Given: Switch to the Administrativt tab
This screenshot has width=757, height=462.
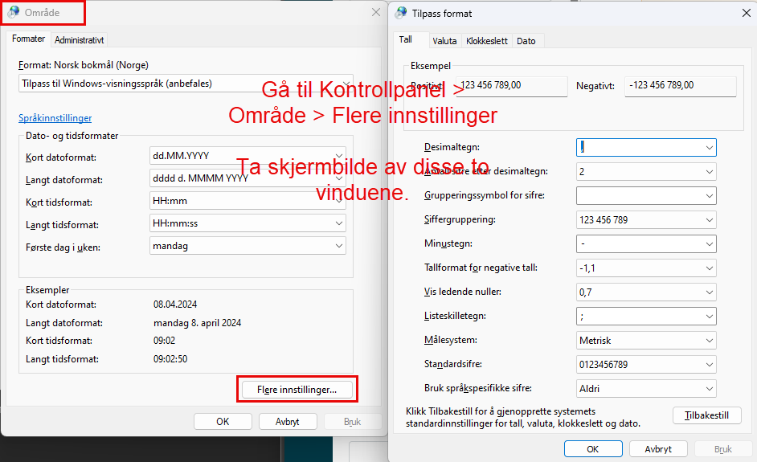Looking at the screenshot, I should (79, 40).
